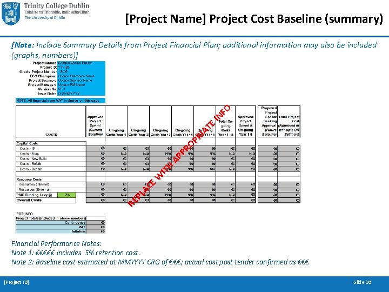Click the 'Costs - IS' row label

(28, 149)
